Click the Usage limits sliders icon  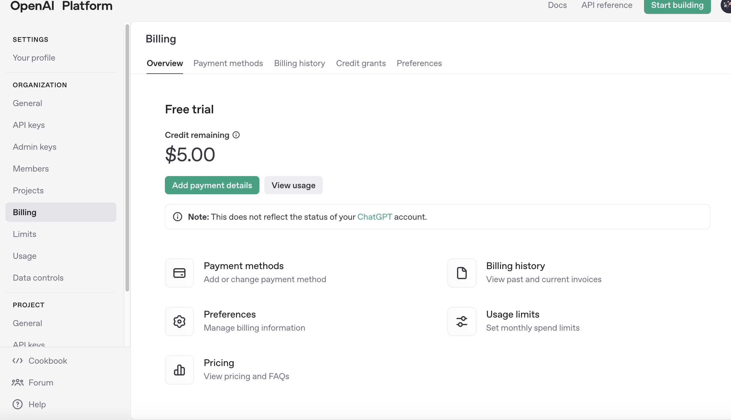(x=462, y=322)
